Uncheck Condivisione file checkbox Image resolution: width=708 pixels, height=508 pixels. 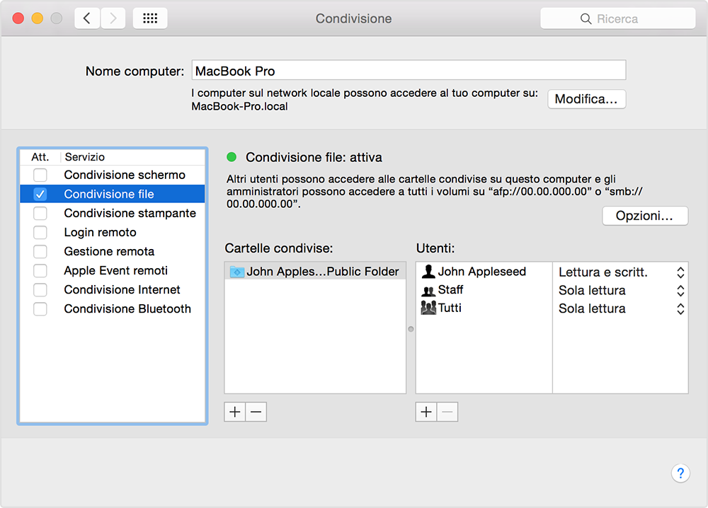(x=40, y=194)
